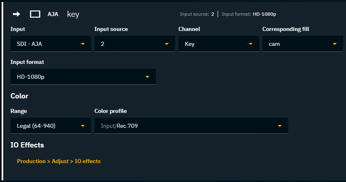Click the key name title
Image resolution: width=346 pixels, height=182 pixels.
73,14
